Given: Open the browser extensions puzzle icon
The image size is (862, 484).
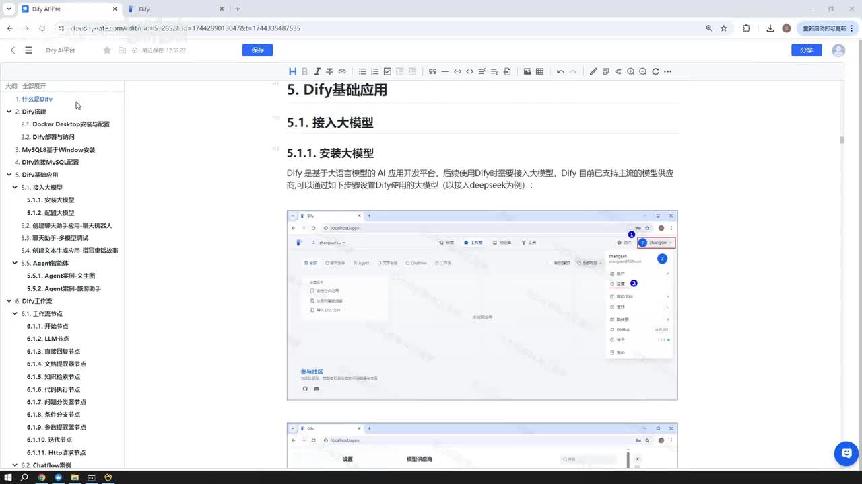Looking at the screenshot, I should click(x=746, y=28).
